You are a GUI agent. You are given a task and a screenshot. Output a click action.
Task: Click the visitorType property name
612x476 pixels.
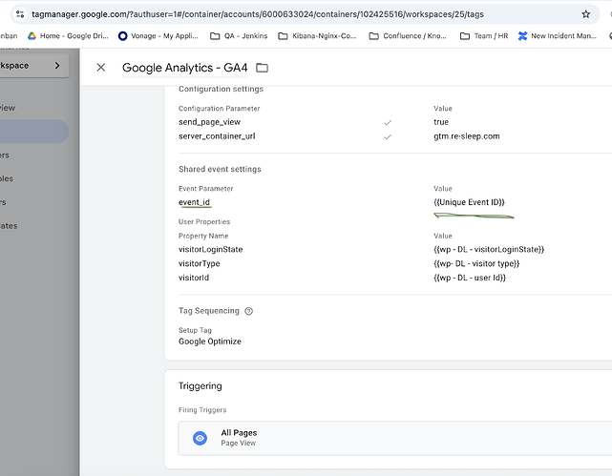199,263
